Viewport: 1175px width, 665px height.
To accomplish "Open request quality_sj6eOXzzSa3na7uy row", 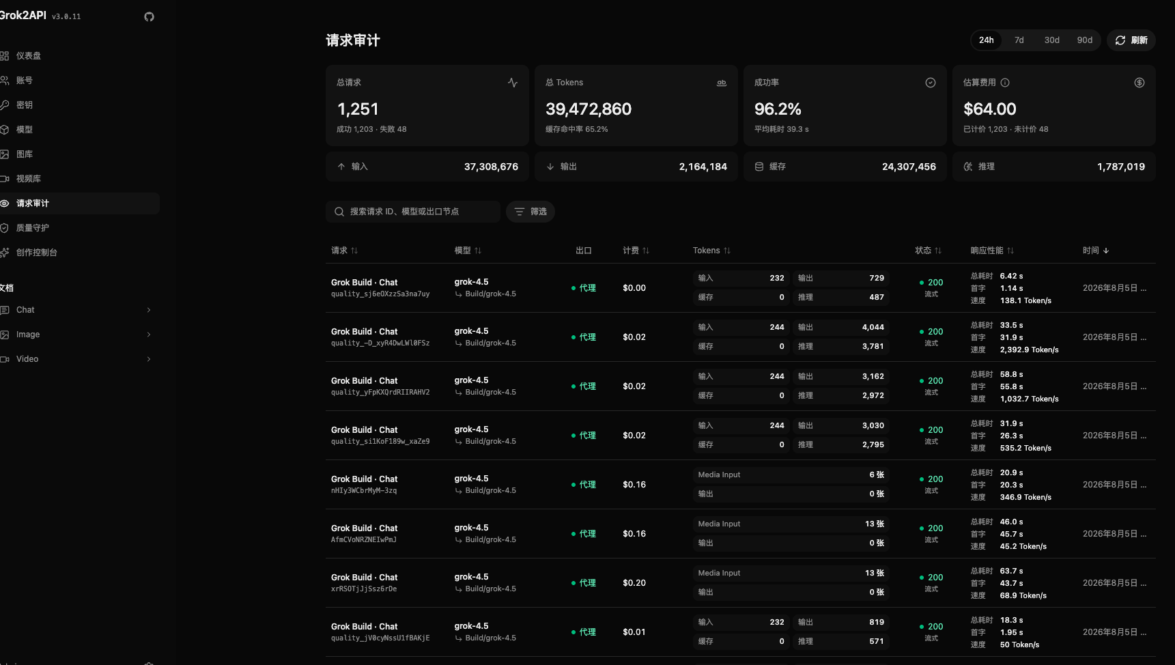I will tap(741, 288).
